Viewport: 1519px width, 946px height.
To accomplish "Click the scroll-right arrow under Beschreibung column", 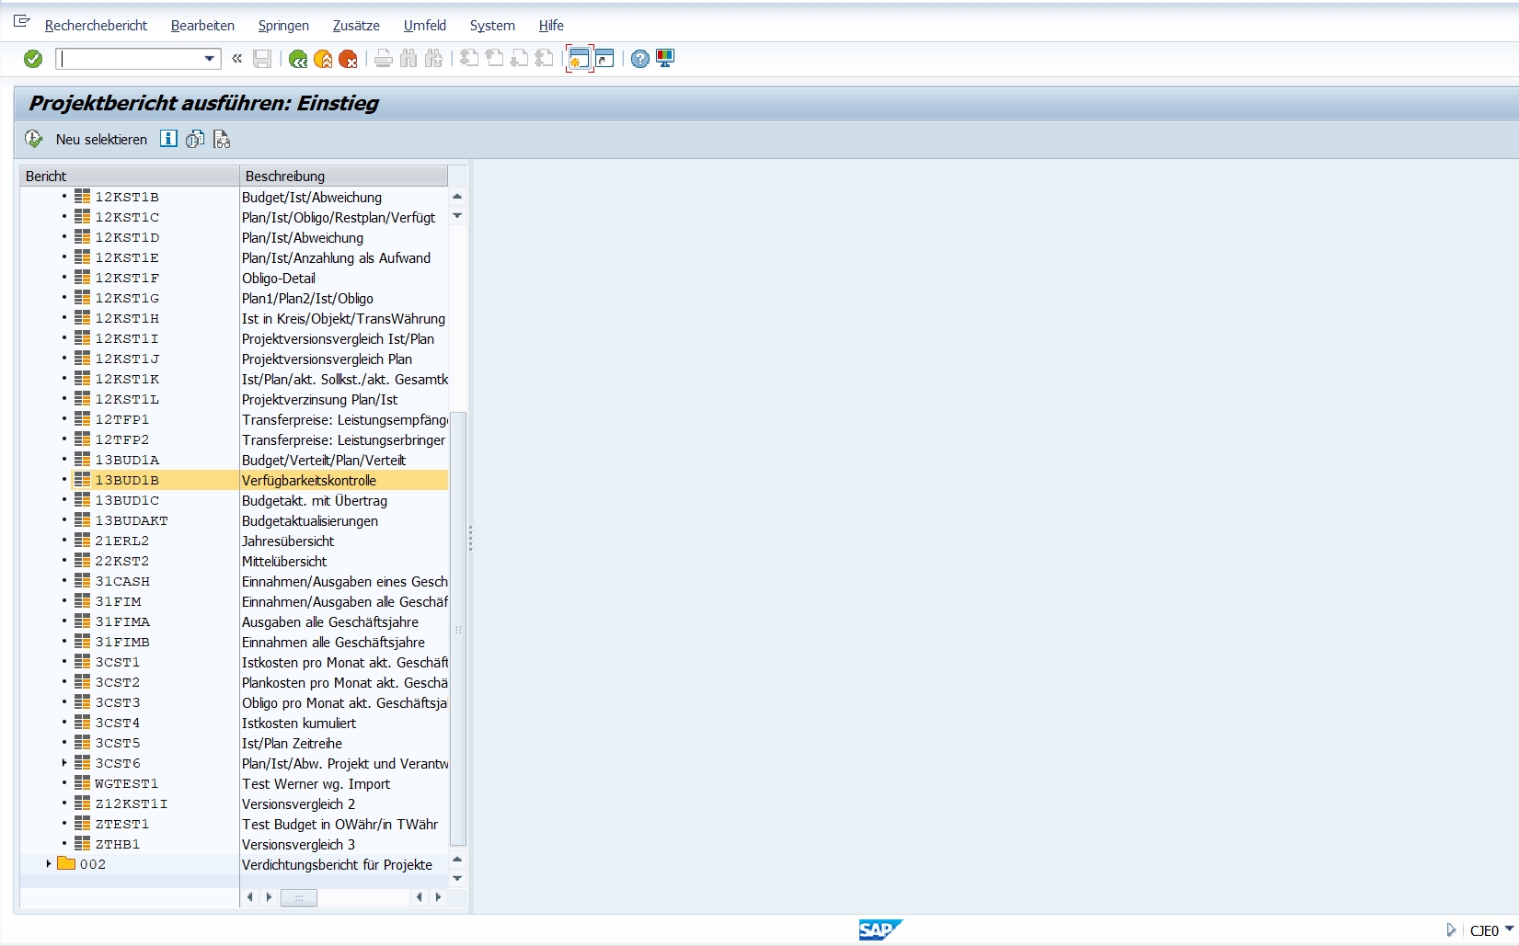I will point(438,897).
